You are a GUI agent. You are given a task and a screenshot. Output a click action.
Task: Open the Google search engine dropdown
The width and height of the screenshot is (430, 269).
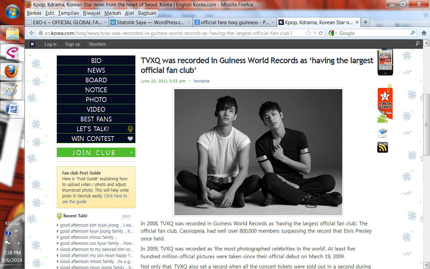(333, 33)
